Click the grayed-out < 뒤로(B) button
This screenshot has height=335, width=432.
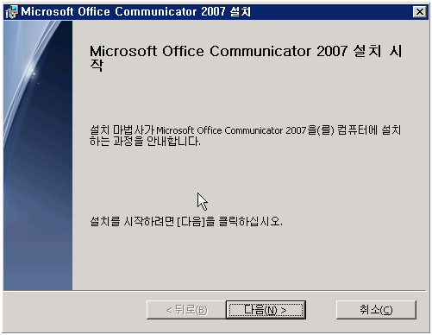pos(186,310)
